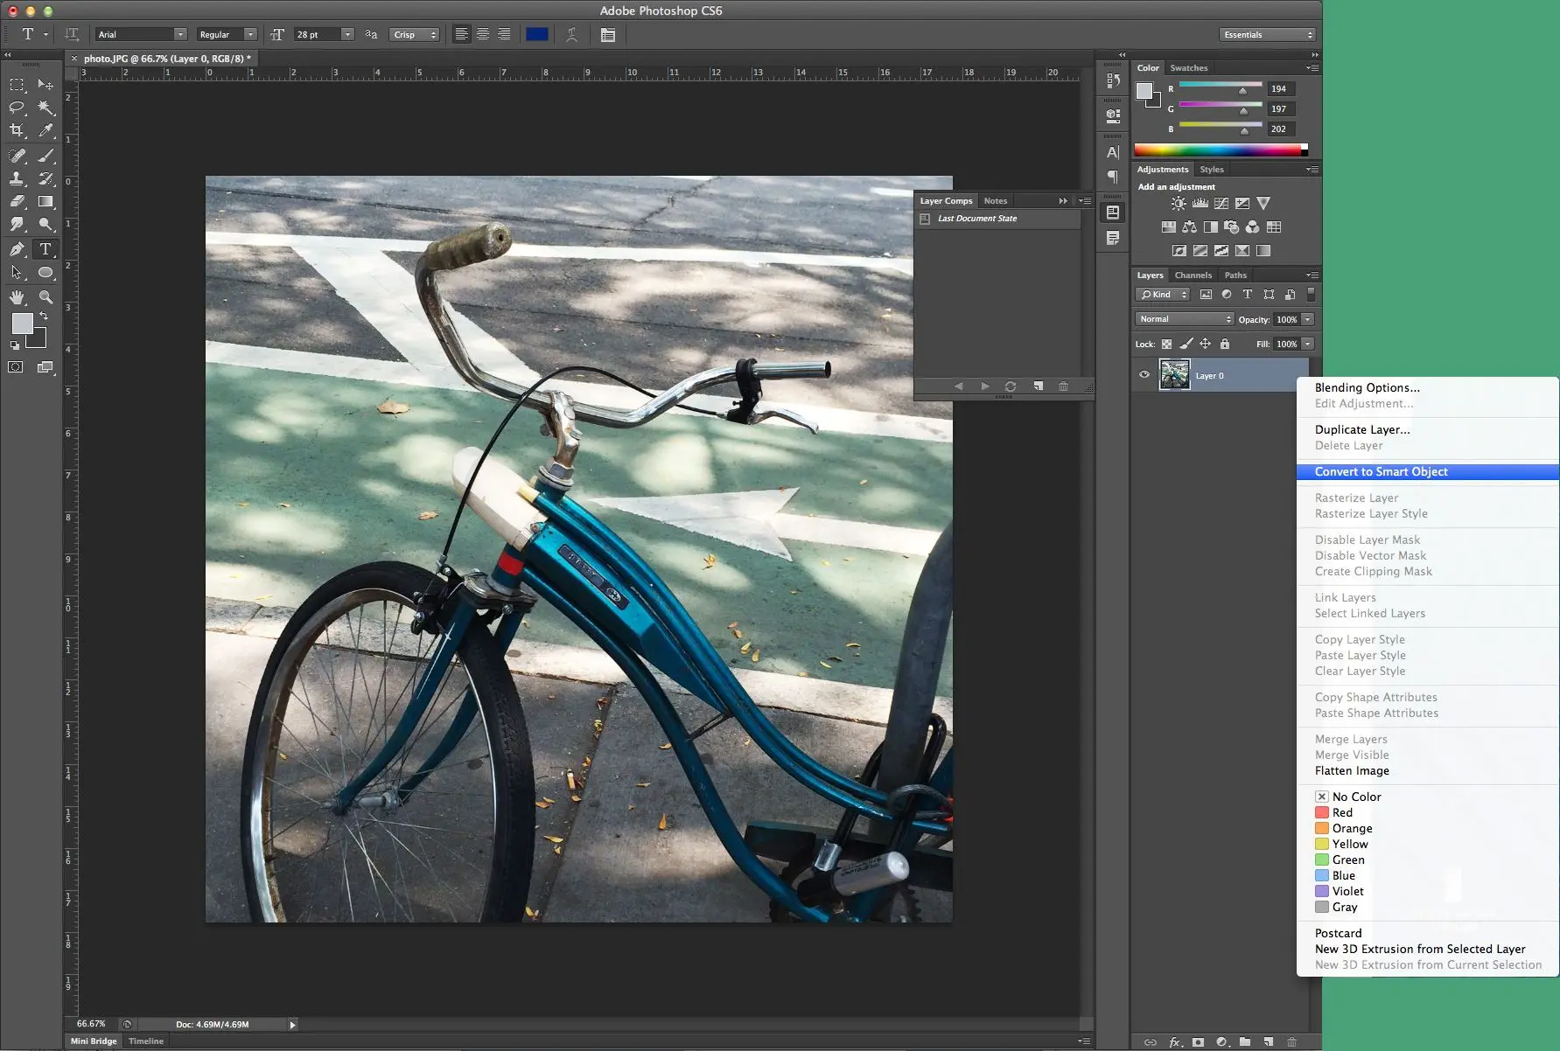Screen dimensions: 1560x1051
Task: Switch to the Channels tab
Action: [1193, 275]
